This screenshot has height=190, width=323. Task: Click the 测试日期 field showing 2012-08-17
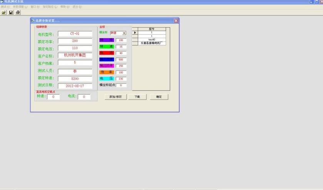pos(75,86)
